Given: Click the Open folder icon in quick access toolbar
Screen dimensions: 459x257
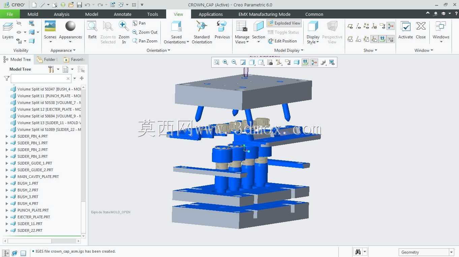Looking at the screenshot, I should tap(71, 5).
